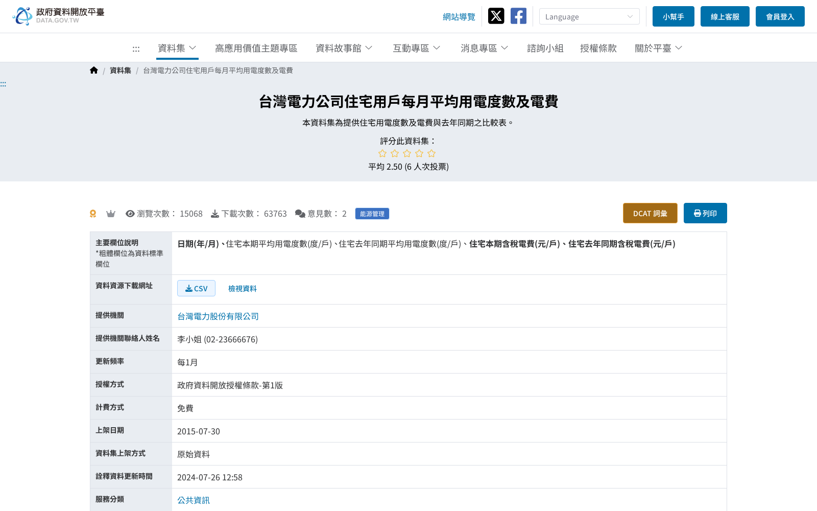The height and width of the screenshot is (511, 817).
Task: Click the page title 台灣電力公司住宅用戶每月平均用電度數及電費
Action: click(408, 102)
